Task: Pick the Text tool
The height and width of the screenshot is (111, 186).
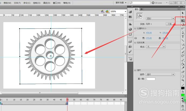Action: pos(183,36)
